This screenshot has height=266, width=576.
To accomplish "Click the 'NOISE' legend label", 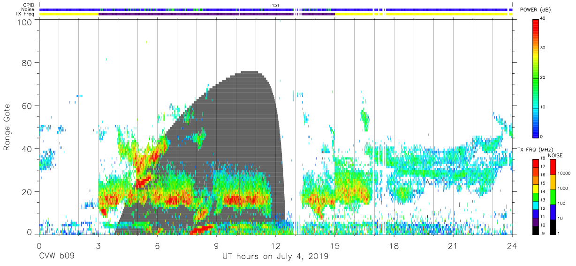I will [556, 155].
